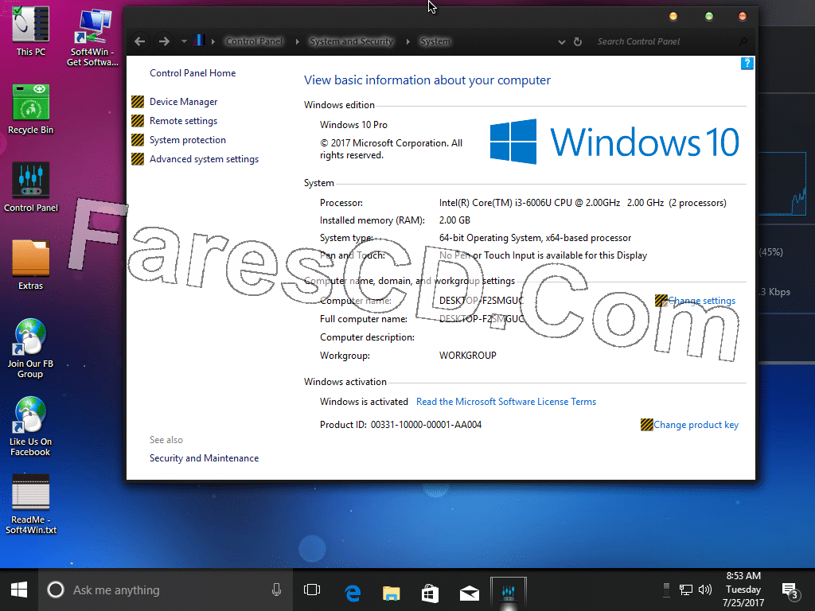This screenshot has width=815, height=611.
Task: Open volume control in system tray
Action: (705, 590)
